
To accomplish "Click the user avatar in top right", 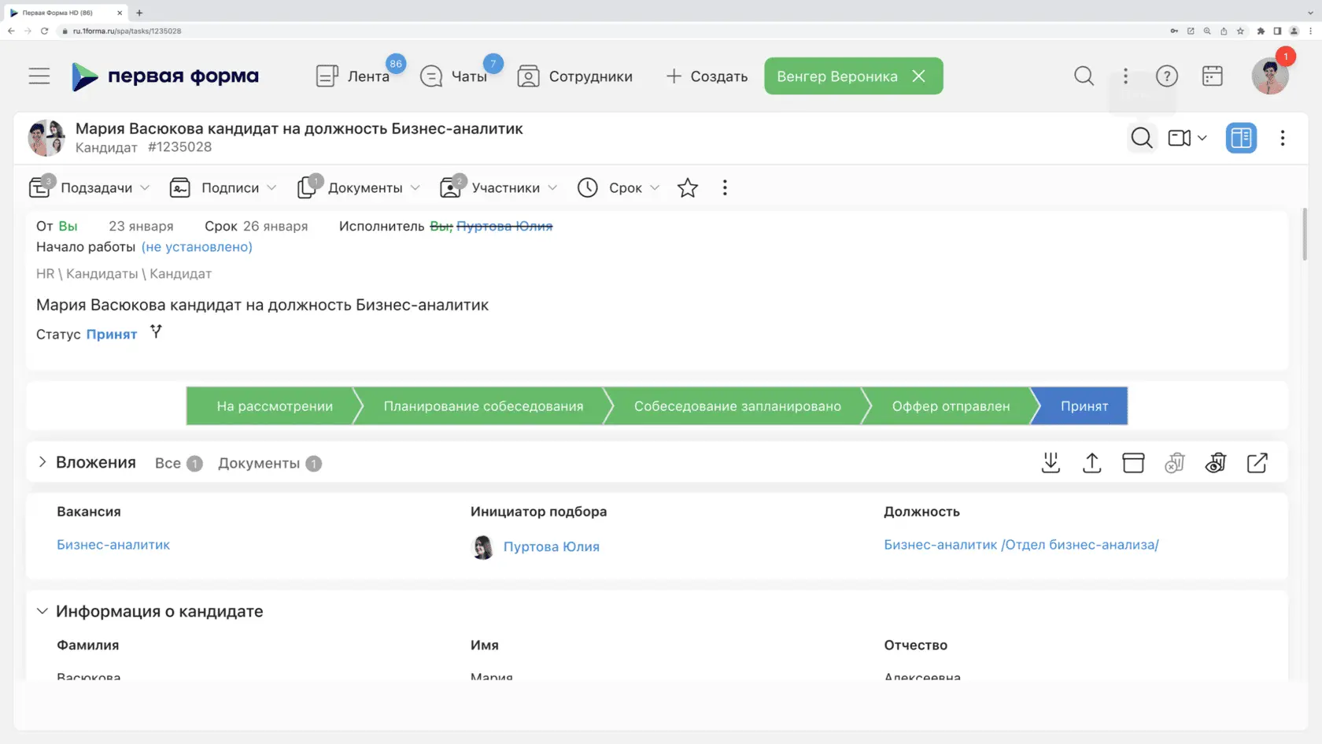I will (1269, 76).
